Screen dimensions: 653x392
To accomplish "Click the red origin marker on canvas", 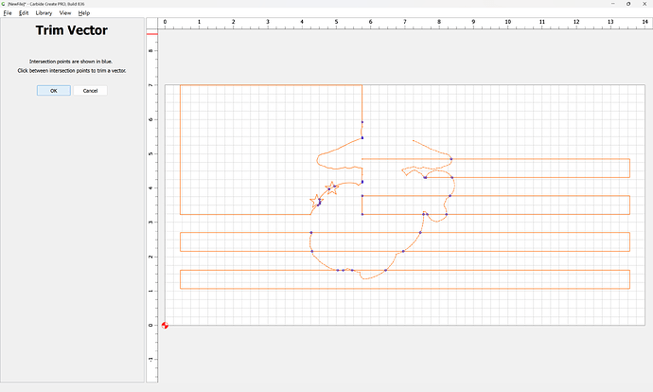I will 165,325.
